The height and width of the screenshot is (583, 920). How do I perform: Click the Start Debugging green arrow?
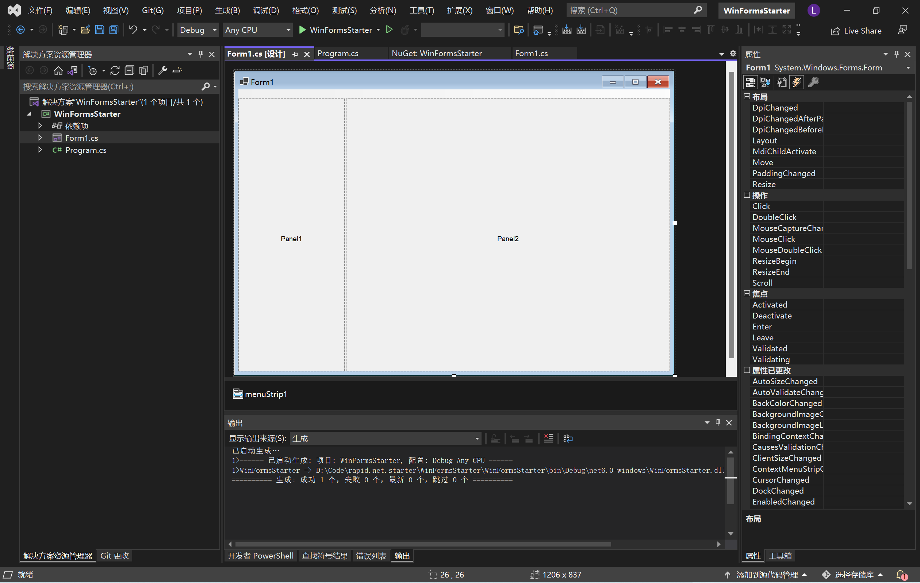[302, 30]
